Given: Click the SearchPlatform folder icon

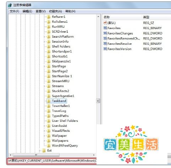Looking at the screenshot, I should [x=49, y=37].
